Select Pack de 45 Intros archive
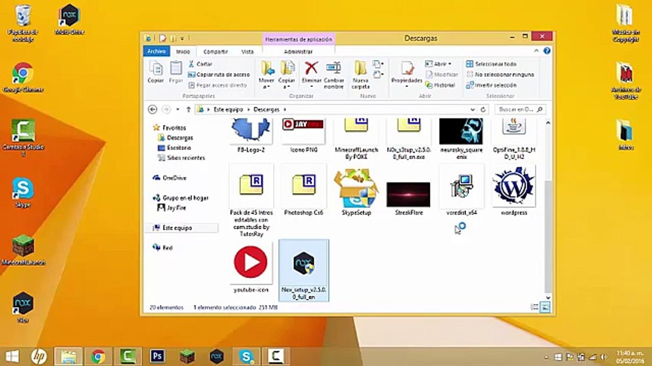The width and height of the screenshot is (652, 366). tap(251, 200)
